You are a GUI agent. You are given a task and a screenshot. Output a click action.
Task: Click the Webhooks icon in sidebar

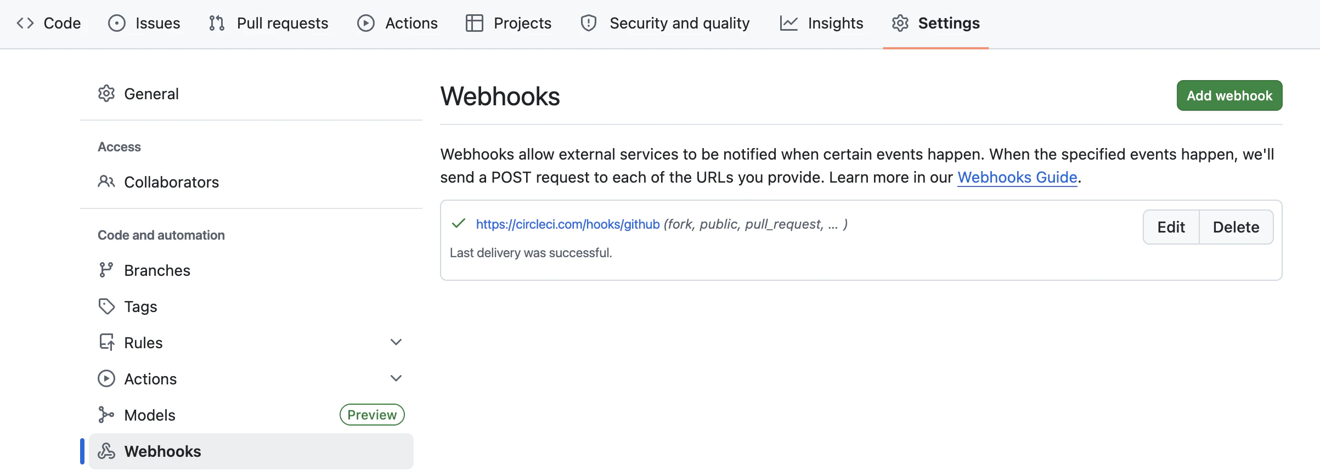tap(106, 451)
